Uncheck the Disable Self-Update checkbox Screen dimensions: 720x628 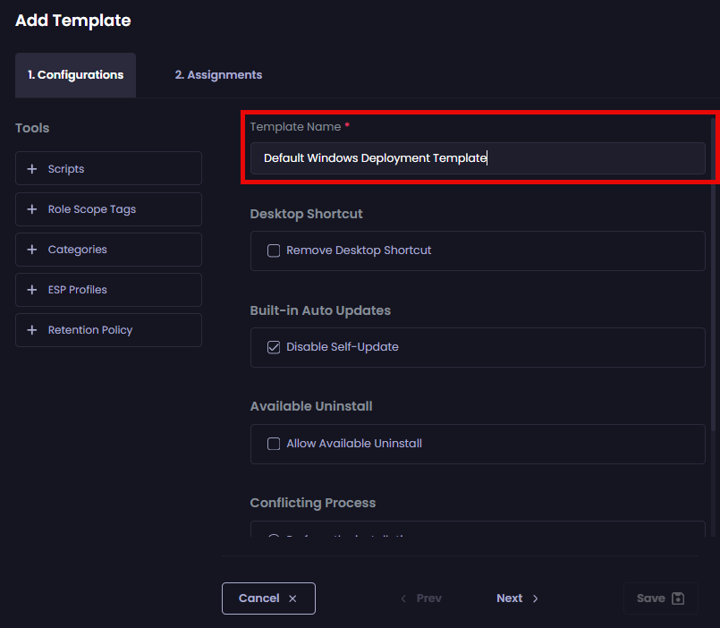[x=274, y=347]
